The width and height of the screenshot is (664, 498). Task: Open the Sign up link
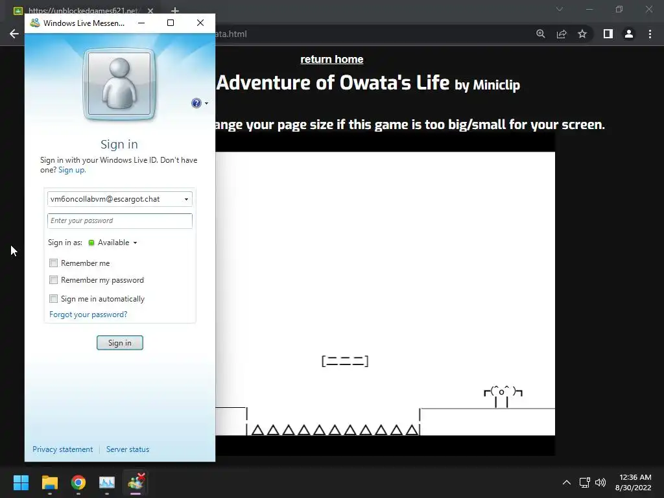click(x=72, y=170)
